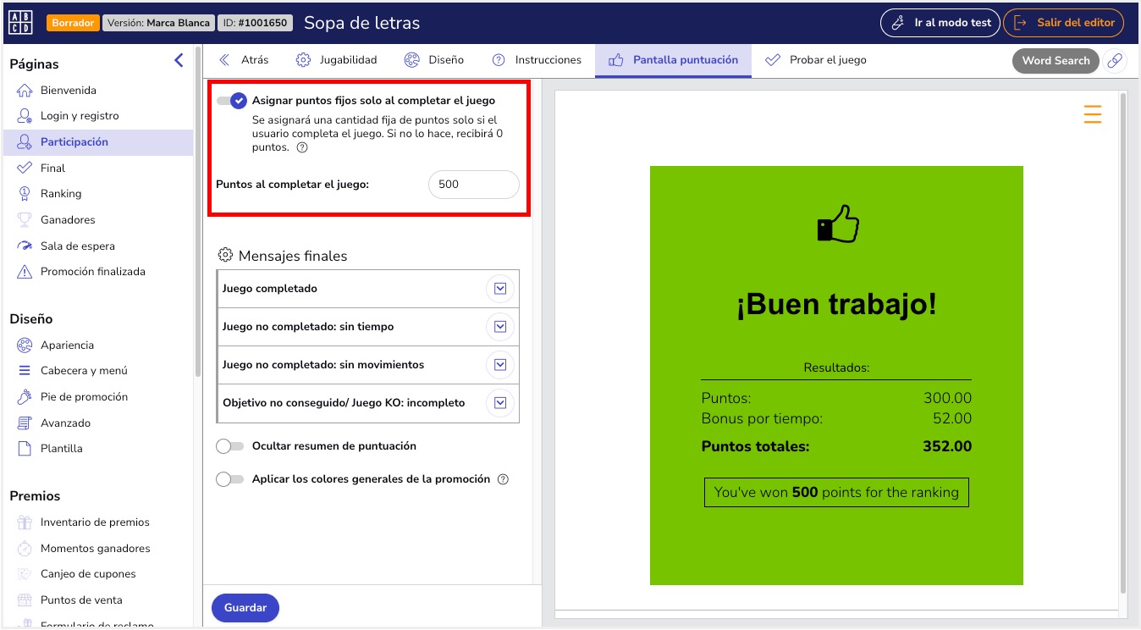
Task: Collapse the sidebar with the chevron arrow
Action: [178, 60]
